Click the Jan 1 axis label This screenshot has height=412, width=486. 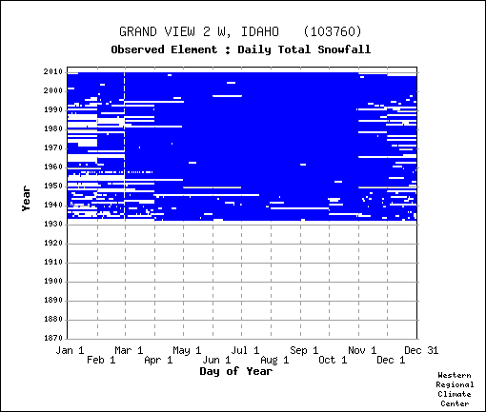coord(70,350)
